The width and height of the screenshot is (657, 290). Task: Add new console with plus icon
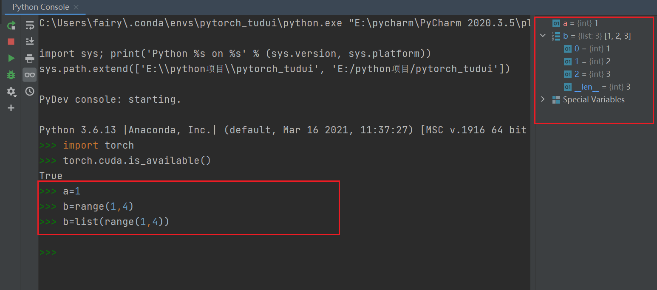click(x=11, y=108)
